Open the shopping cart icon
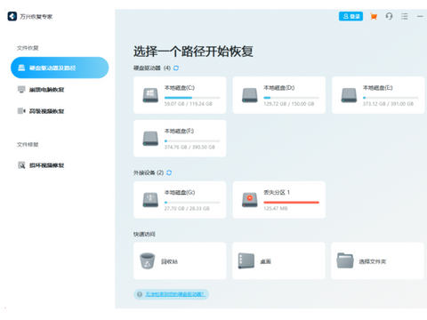Image resolution: width=427 pixels, height=320 pixels. [374, 16]
